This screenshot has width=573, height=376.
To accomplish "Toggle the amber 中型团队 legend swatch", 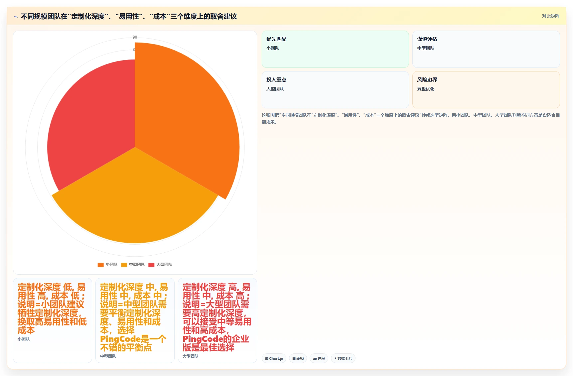I will click(x=124, y=265).
